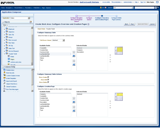Click the new object icon in Objects header
160x128 pixels.
(x=30, y=22)
